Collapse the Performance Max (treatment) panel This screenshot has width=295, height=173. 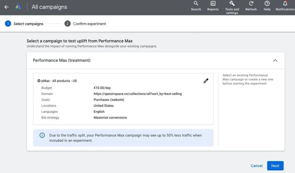275,60
